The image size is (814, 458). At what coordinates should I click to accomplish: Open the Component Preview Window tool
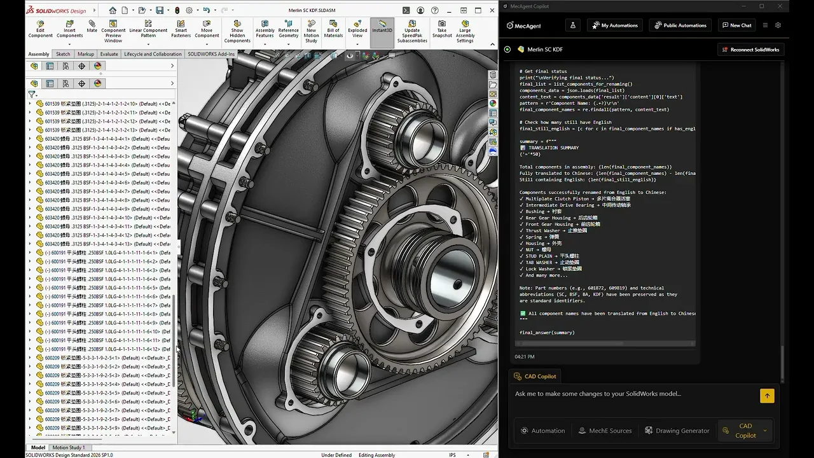point(113,31)
